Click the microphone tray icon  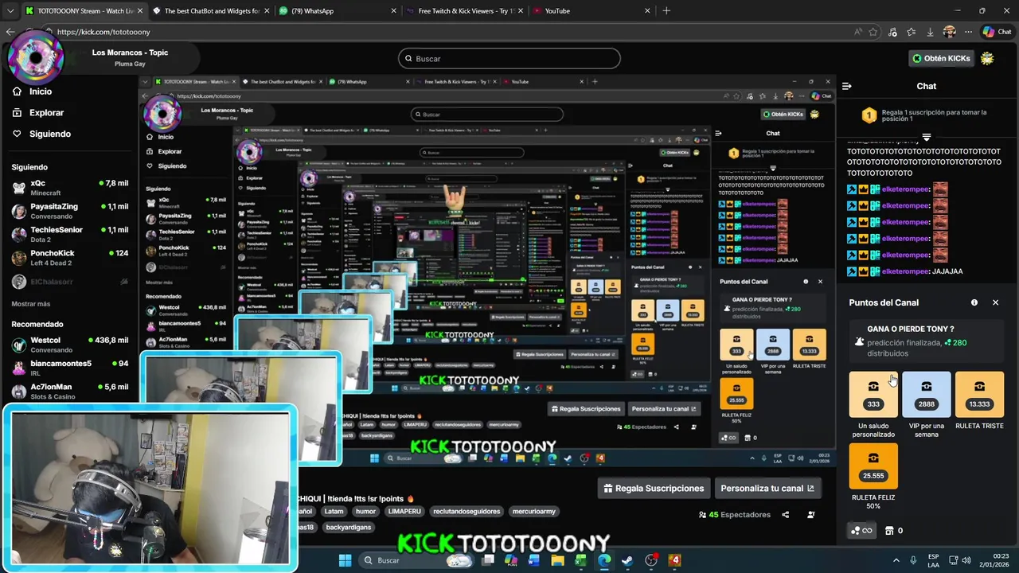click(912, 560)
